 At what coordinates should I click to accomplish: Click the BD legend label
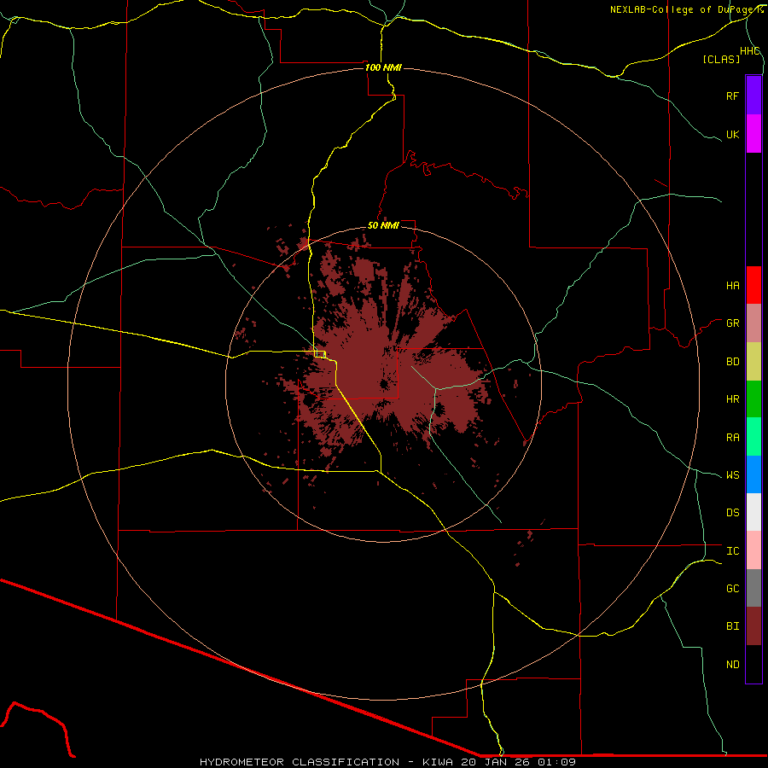click(732, 362)
